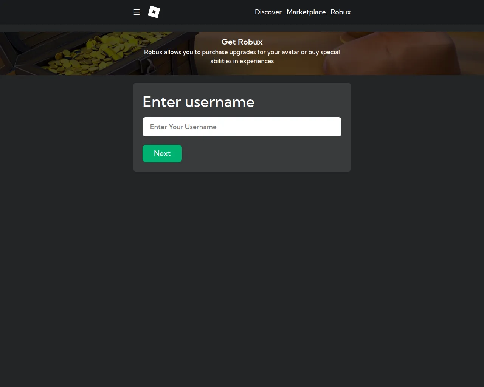
Task: Click the Get Robux banner heading
Action: point(242,42)
